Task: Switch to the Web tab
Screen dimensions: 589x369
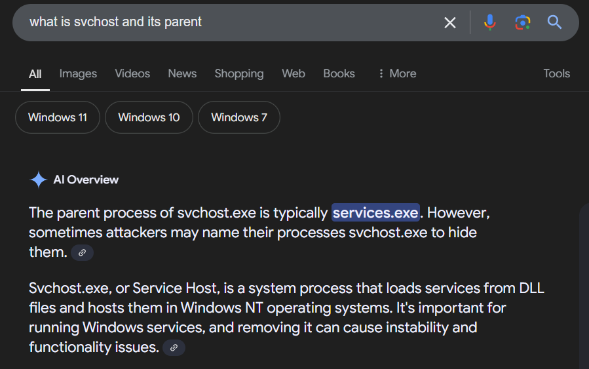Action: click(294, 73)
